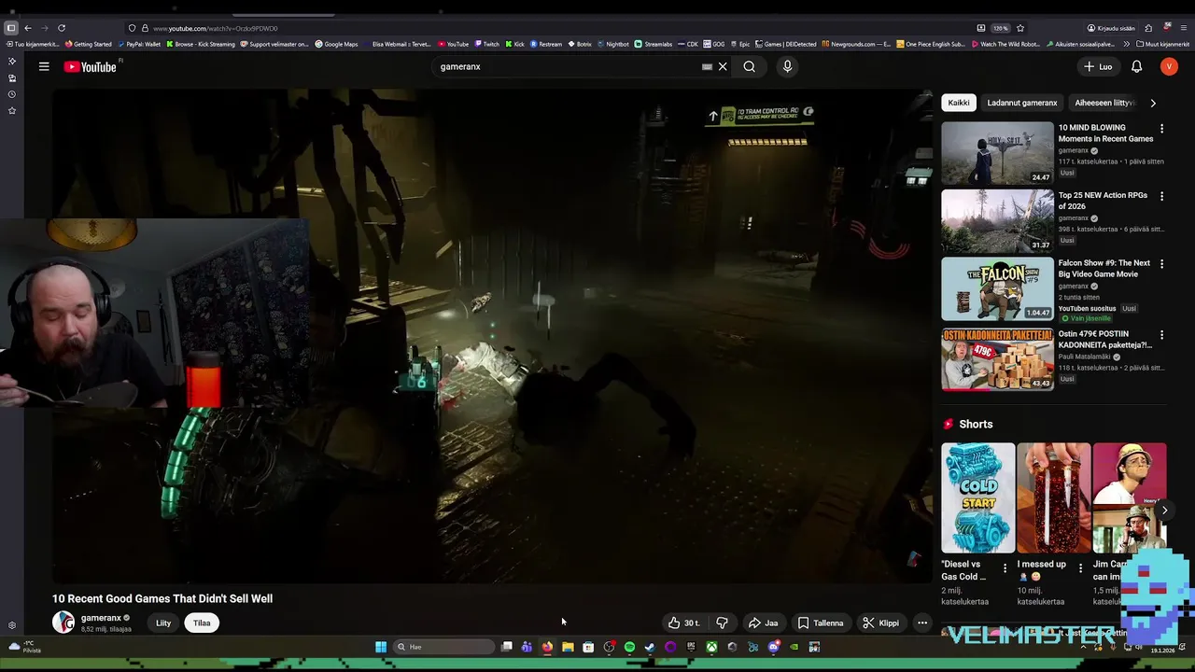This screenshot has width=1195, height=672.
Task: Open YouTube notifications bell
Action: click(1136, 66)
